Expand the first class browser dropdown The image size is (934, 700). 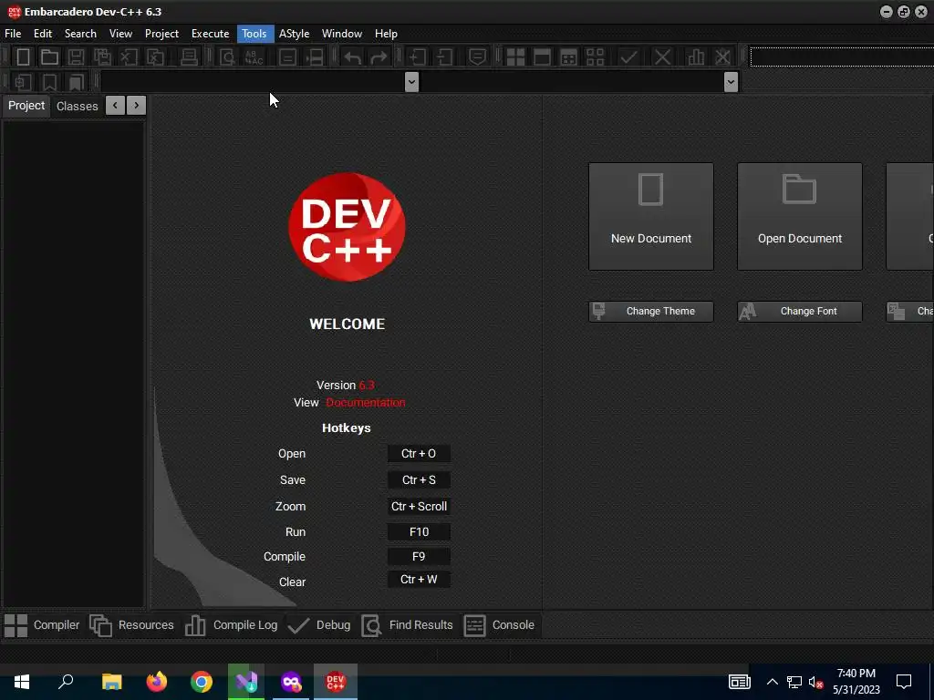pyautogui.click(x=411, y=82)
